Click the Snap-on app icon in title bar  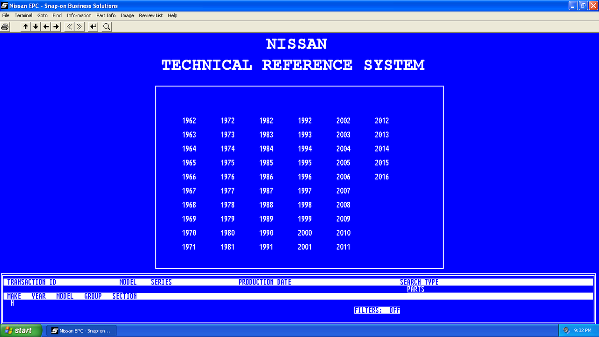(x=5, y=6)
